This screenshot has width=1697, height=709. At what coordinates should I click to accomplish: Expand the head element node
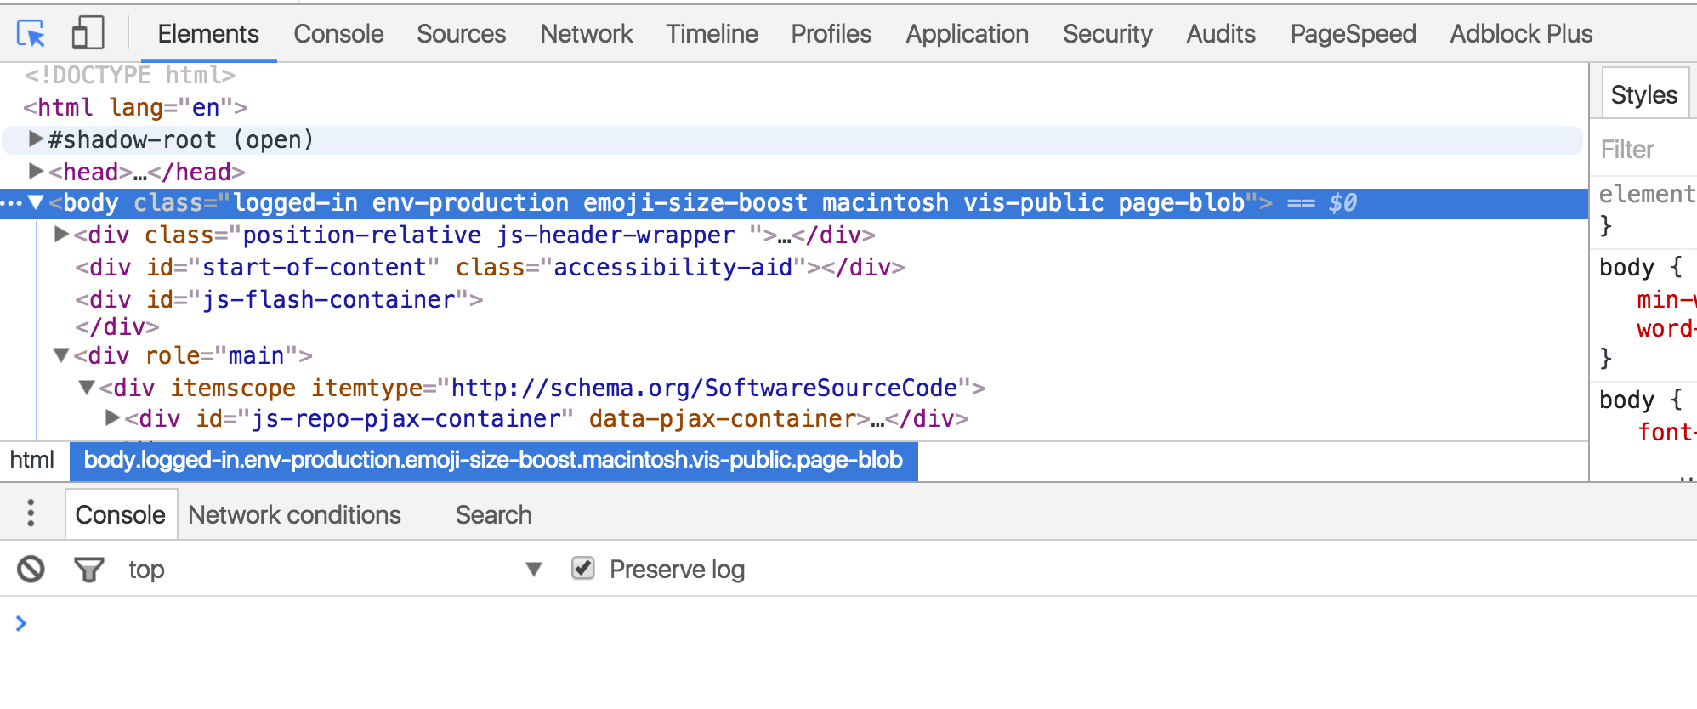(x=36, y=171)
